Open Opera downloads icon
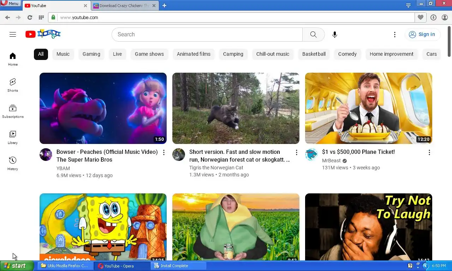Viewport: 452px width, 271px height. pos(433,17)
